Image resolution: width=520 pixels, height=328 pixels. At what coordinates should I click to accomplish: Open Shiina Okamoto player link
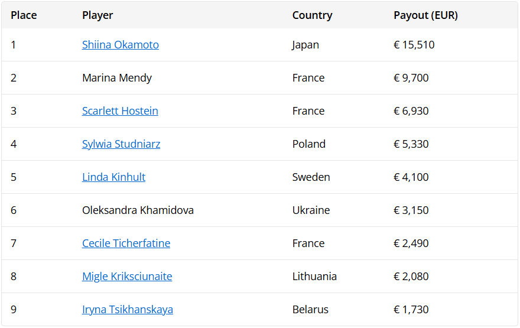pos(121,45)
